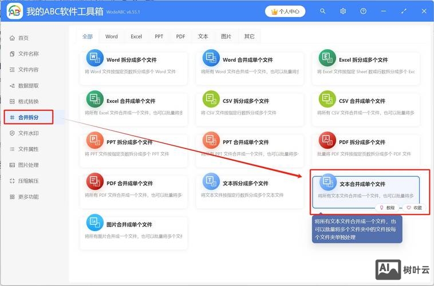Image resolution: width=434 pixels, height=286 pixels.
Task: Open help with the question mark icon
Action: 363,11
